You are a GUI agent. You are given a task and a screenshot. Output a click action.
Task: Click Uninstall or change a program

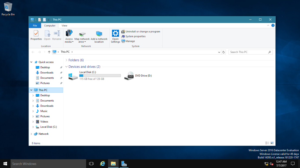142,32
